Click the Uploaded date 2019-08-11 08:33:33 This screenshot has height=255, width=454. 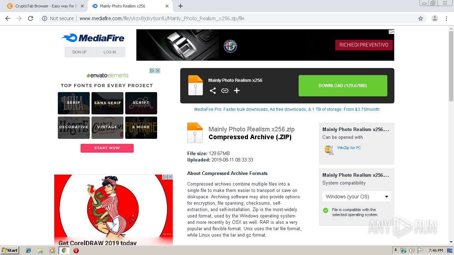(232, 160)
